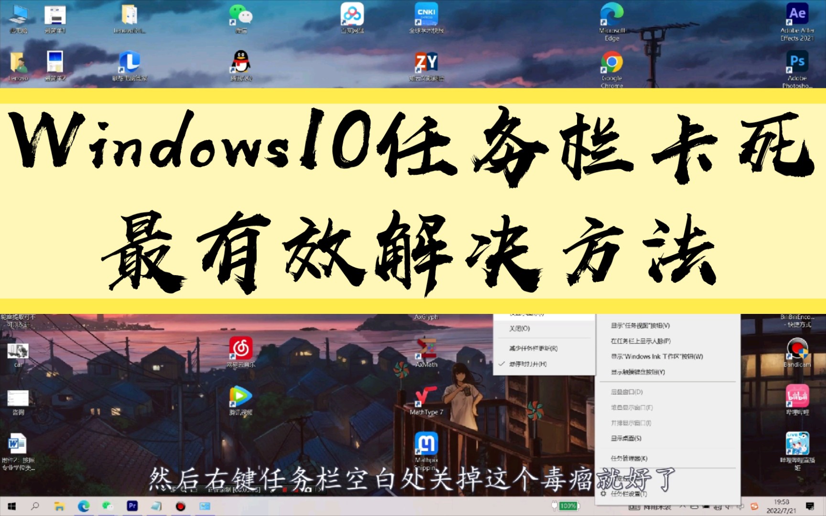Viewport: 826px width, 516px height.
Task: Open the bilibili desktop shortcut
Action: coord(797,400)
